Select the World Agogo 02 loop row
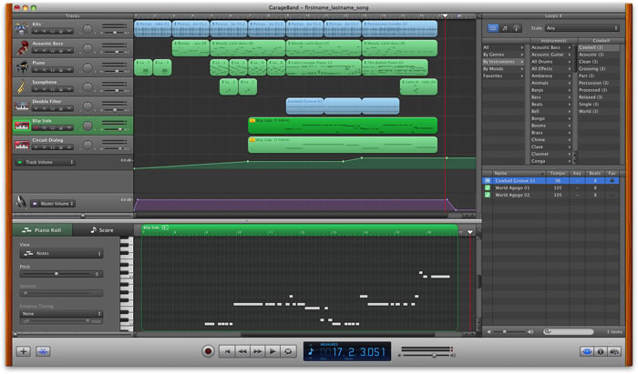The height and width of the screenshot is (374, 638). (x=551, y=196)
